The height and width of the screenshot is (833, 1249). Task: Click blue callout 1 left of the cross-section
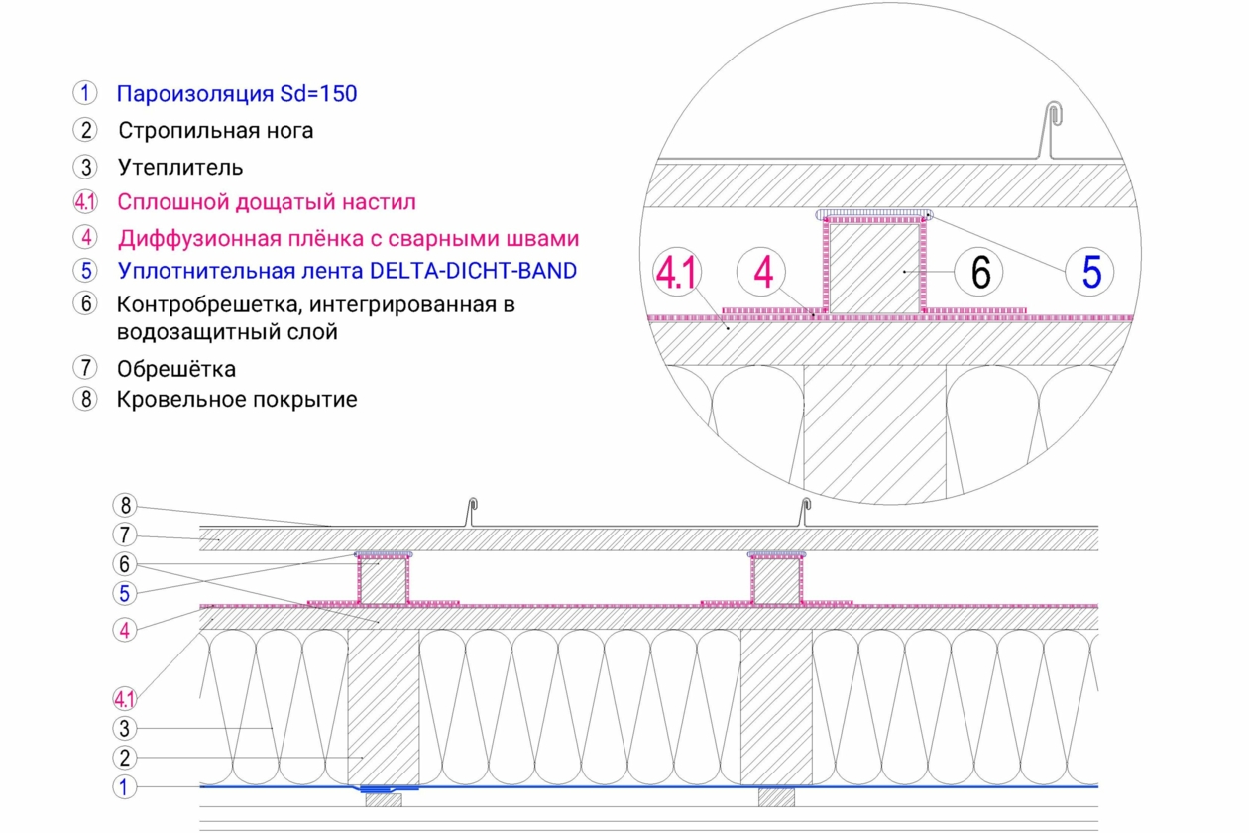126,787
